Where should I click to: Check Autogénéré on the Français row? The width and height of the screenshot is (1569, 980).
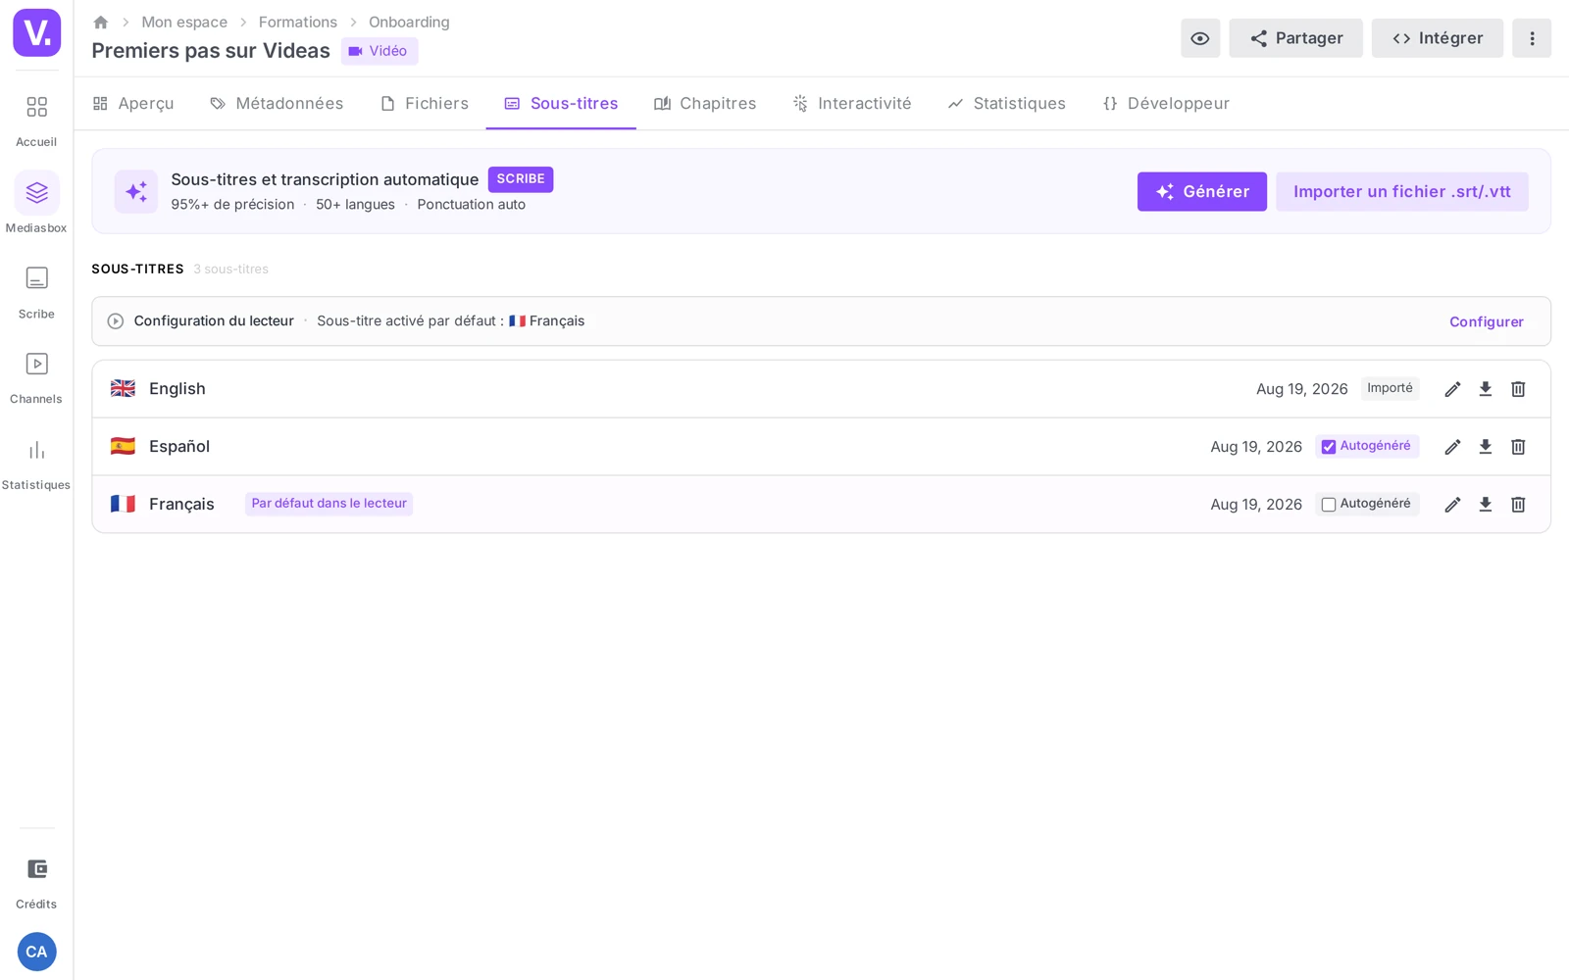[1329, 505]
